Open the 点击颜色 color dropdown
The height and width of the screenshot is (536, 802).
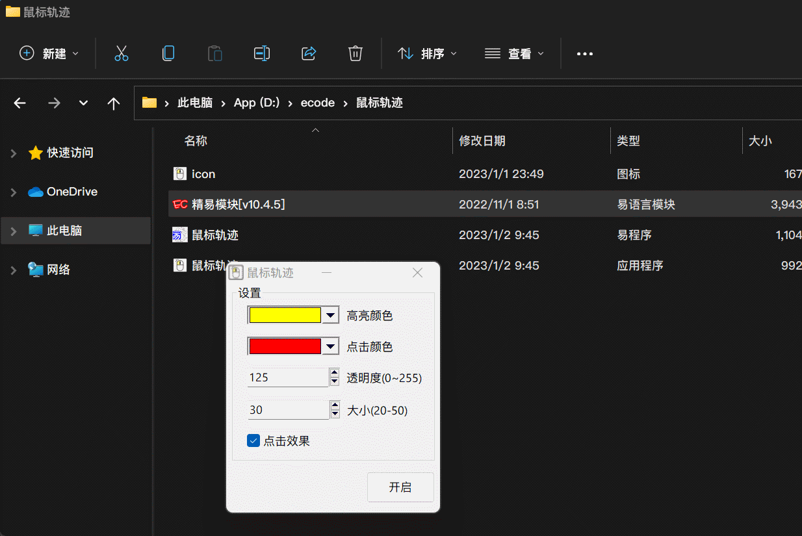(331, 346)
